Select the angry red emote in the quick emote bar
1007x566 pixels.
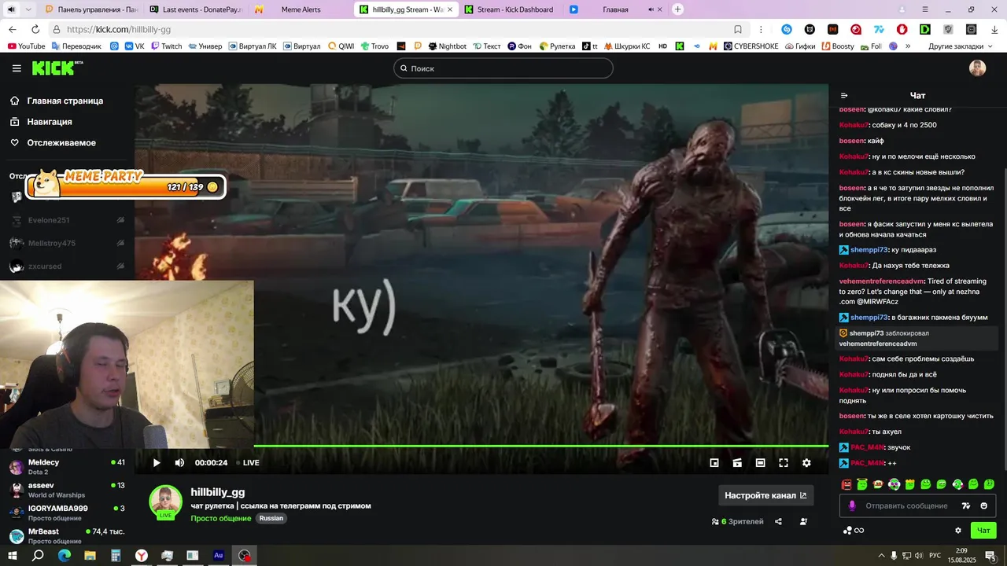click(x=847, y=484)
